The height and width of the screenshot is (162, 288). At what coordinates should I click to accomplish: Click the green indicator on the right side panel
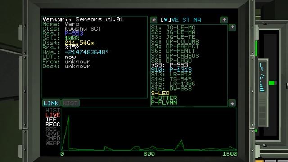click(272, 83)
